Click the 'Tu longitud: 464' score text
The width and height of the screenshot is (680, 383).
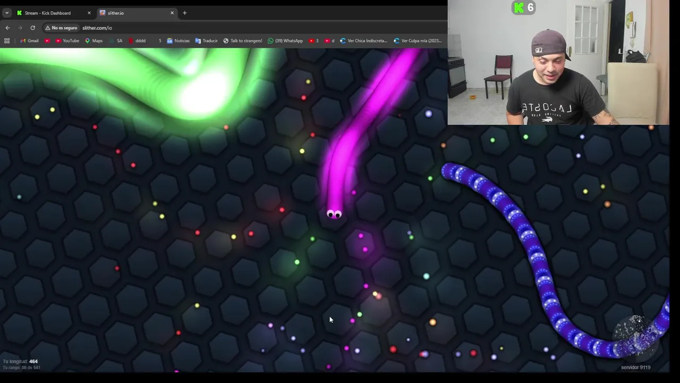coord(20,361)
